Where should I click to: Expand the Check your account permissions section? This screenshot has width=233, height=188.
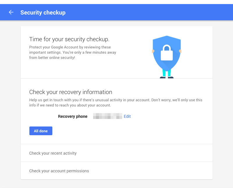coord(59,171)
